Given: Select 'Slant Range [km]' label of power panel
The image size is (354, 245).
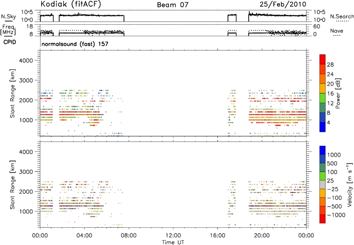Looking at the screenshot, I should click(x=12, y=93).
